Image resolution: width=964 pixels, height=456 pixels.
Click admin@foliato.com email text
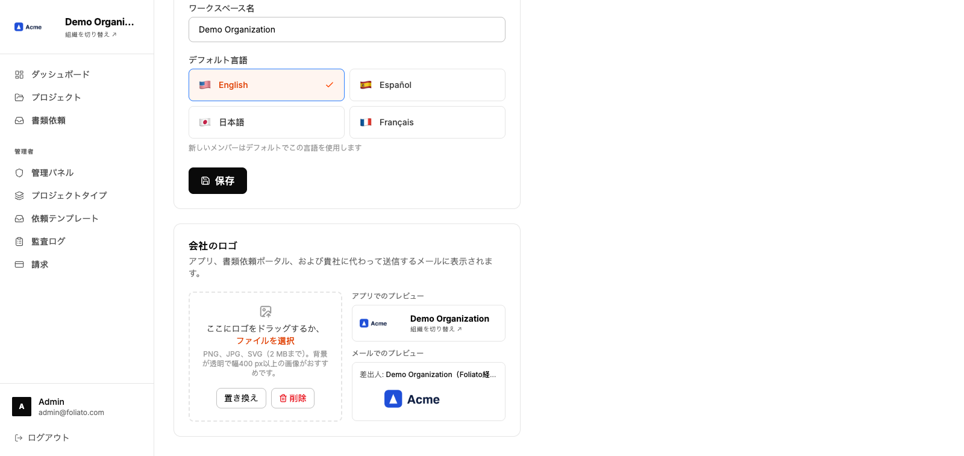[x=71, y=413]
